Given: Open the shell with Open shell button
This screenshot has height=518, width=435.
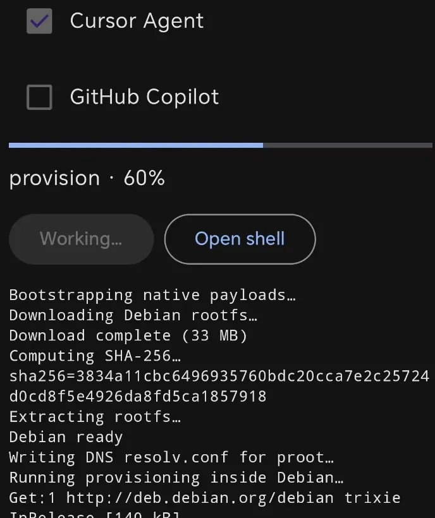Looking at the screenshot, I should point(240,239).
